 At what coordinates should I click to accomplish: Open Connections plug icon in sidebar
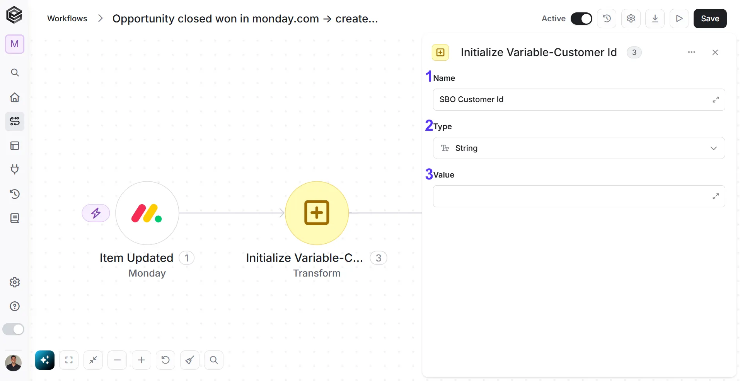coord(15,169)
